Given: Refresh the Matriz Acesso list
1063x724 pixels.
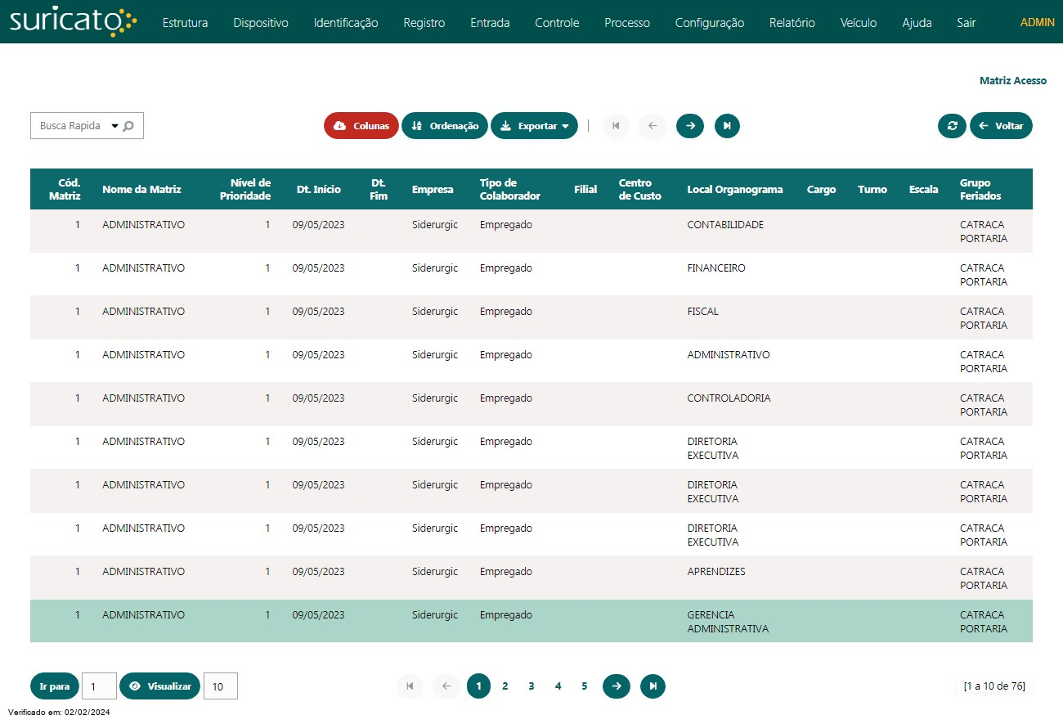Looking at the screenshot, I should coord(952,126).
